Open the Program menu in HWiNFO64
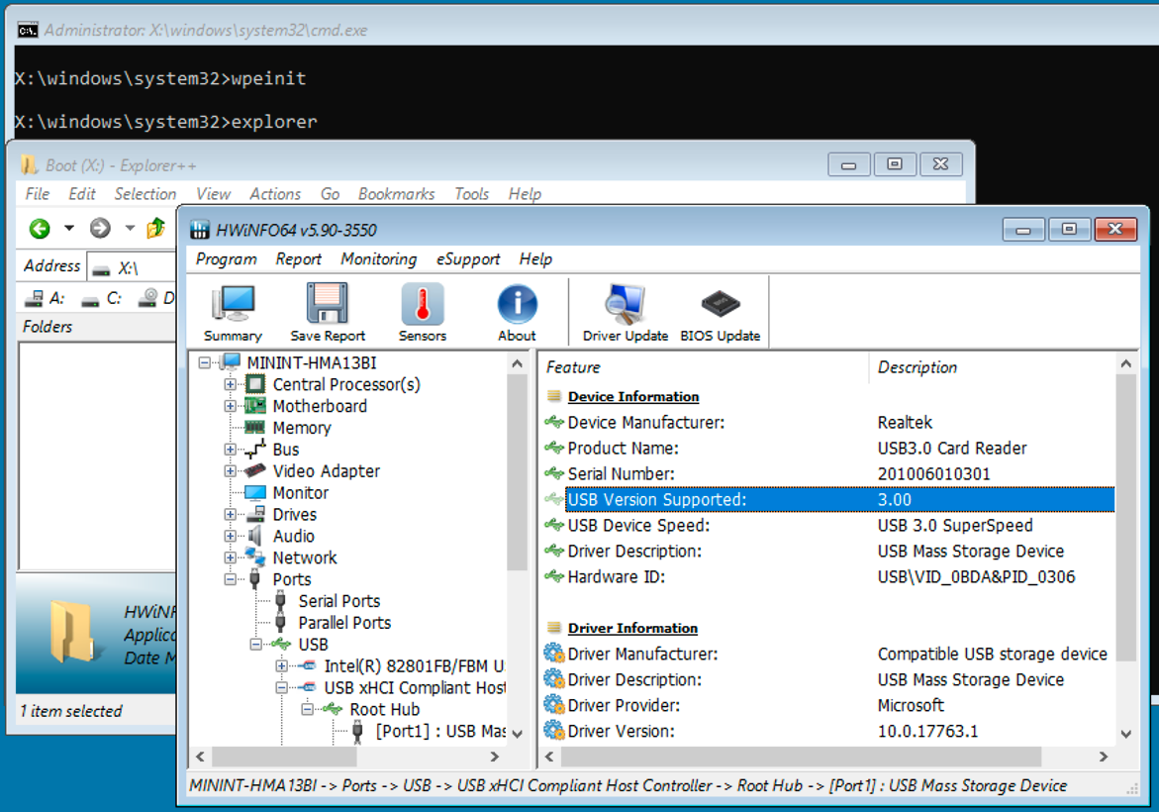Screen dimensions: 1159x812 [227, 258]
